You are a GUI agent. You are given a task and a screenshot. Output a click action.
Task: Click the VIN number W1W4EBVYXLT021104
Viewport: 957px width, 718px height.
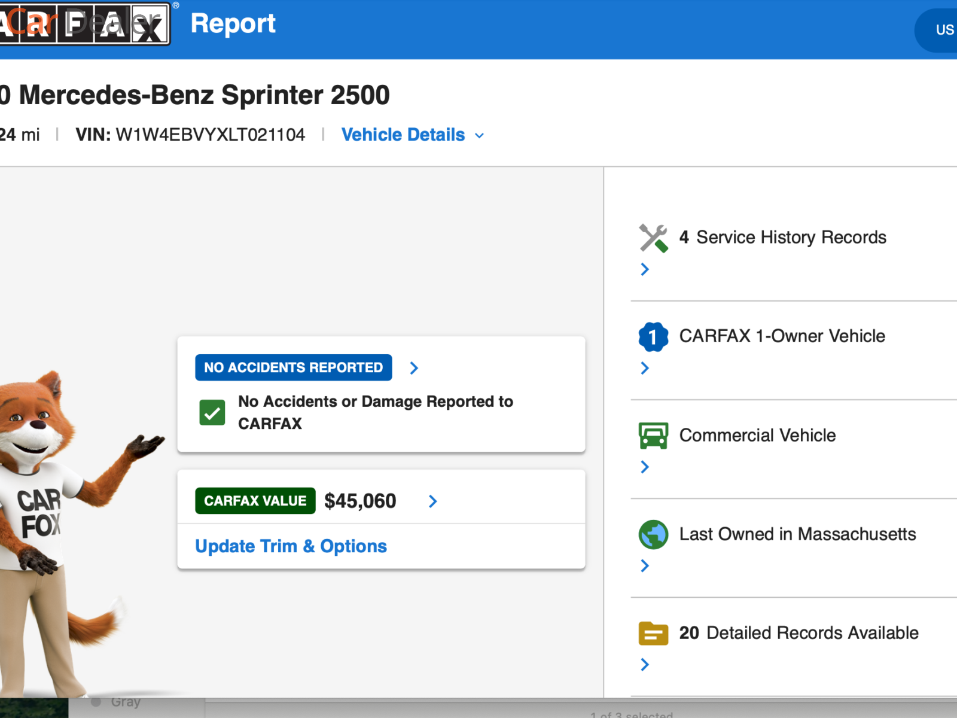(x=211, y=135)
